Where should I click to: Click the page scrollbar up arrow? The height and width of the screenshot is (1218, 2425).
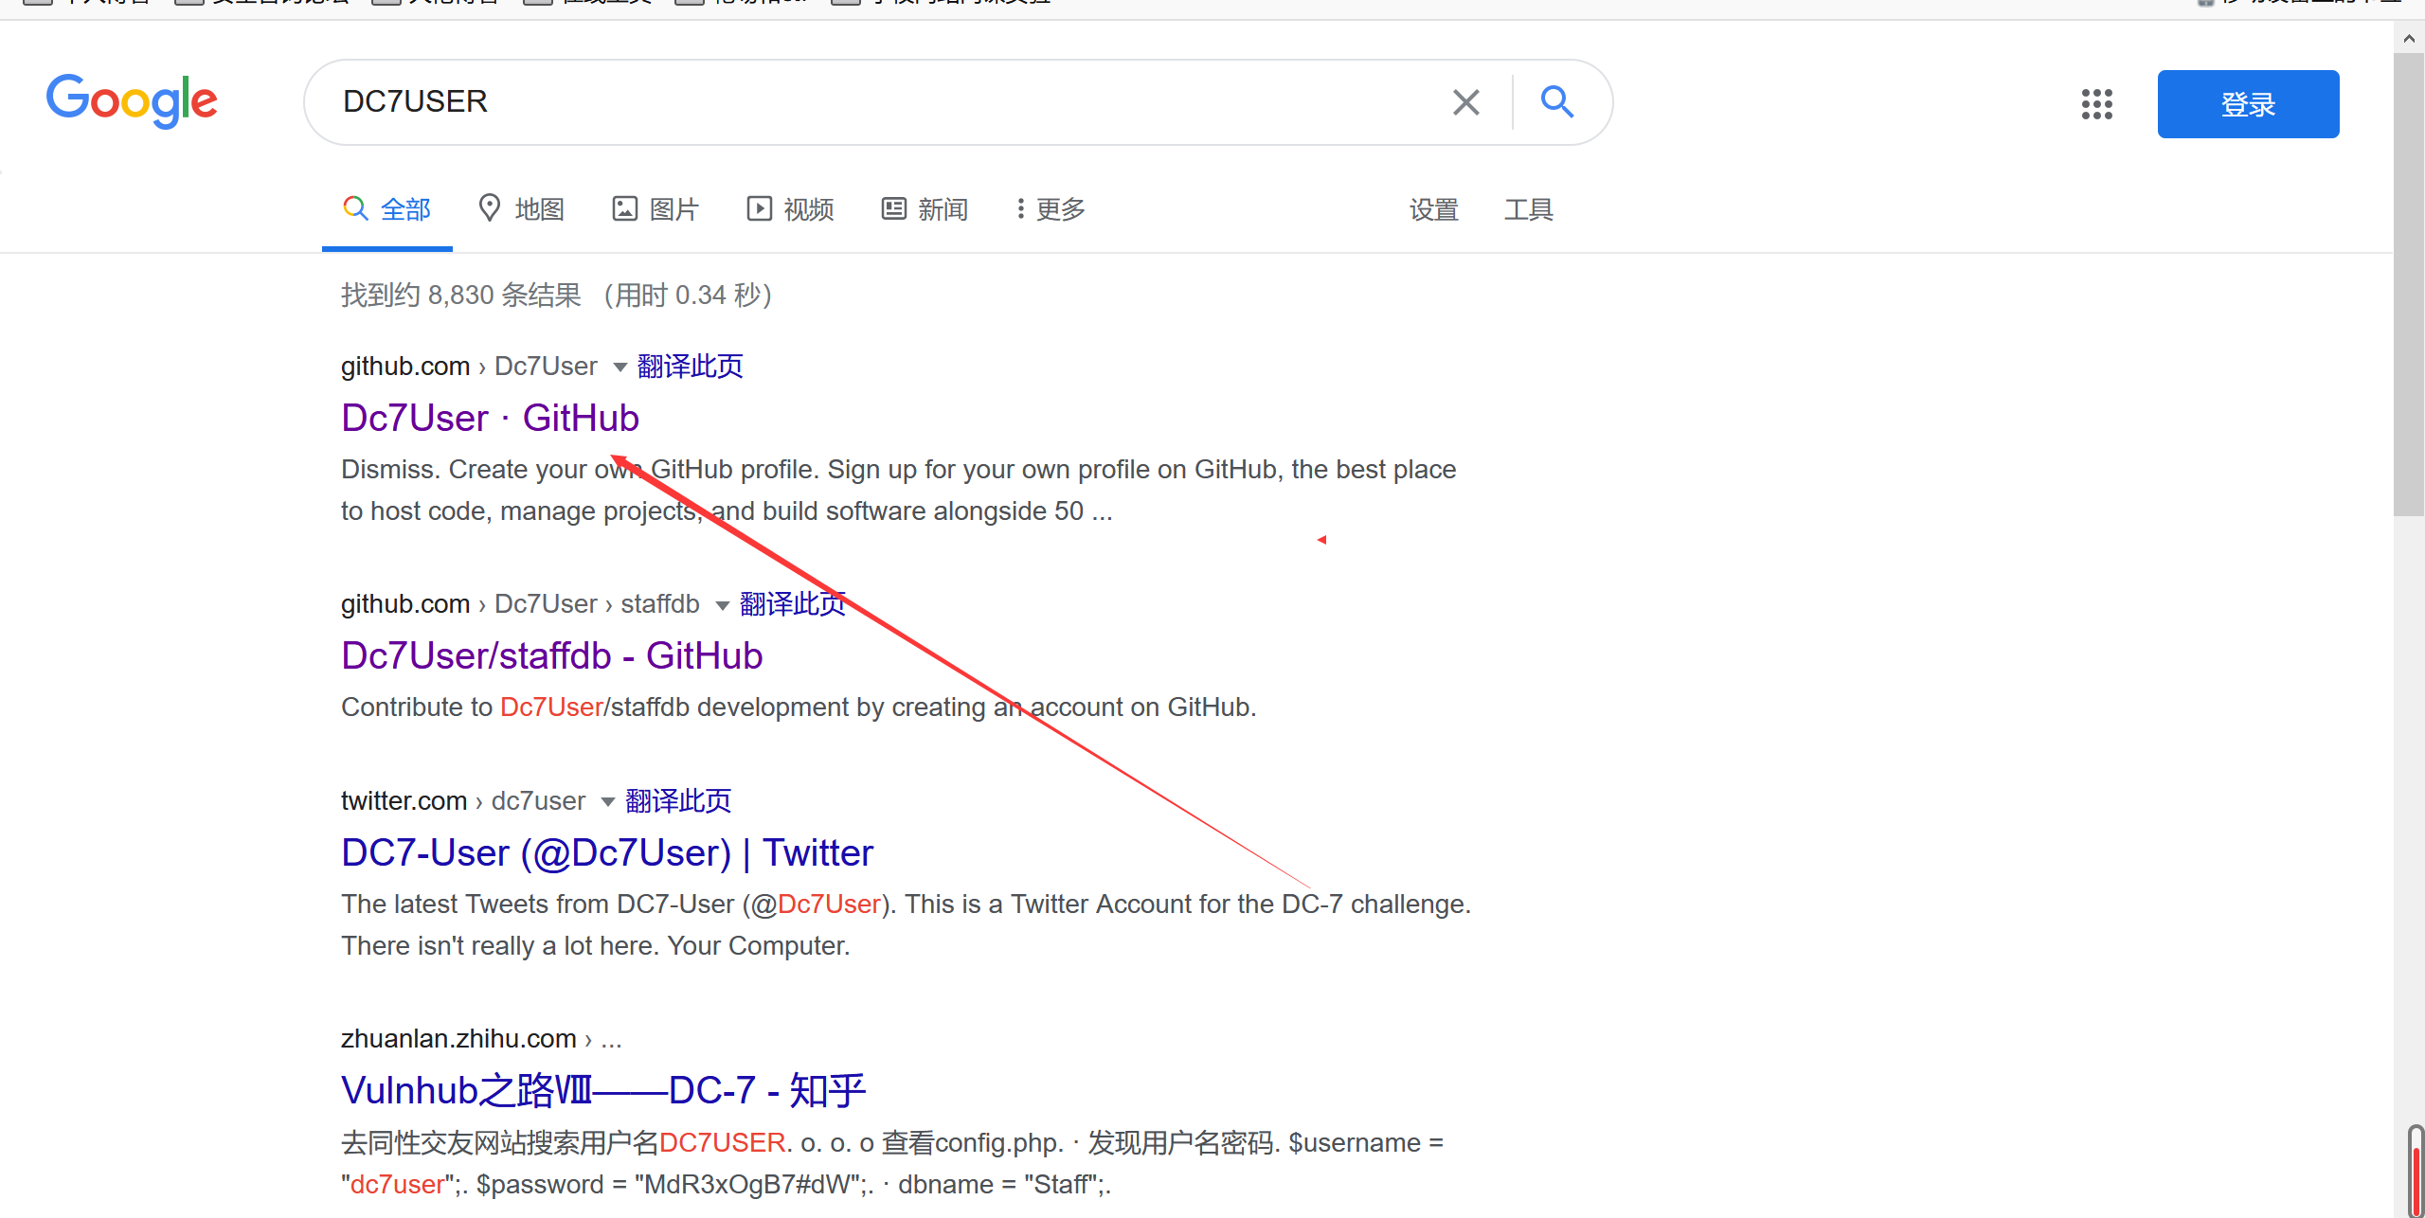click(x=2408, y=39)
